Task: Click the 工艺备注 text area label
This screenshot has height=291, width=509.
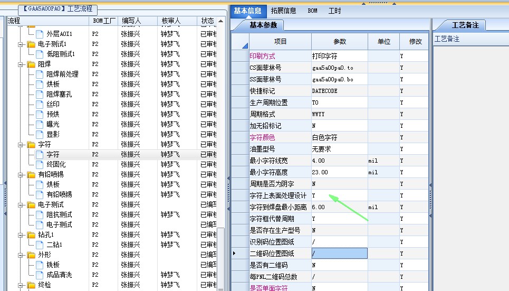Action: 447,39
